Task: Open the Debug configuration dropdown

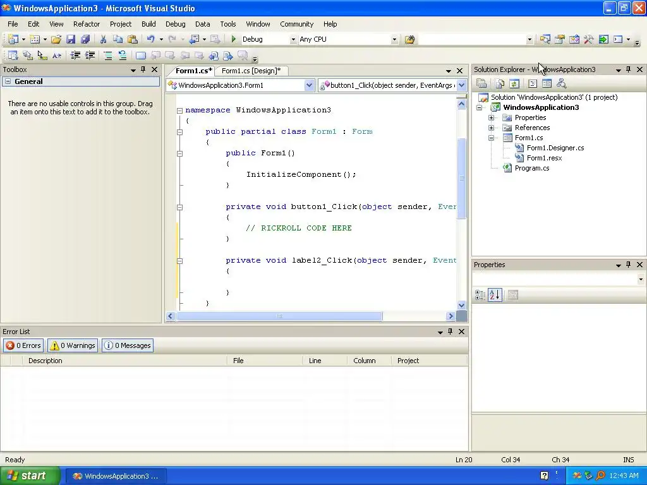Action: (293, 39)
